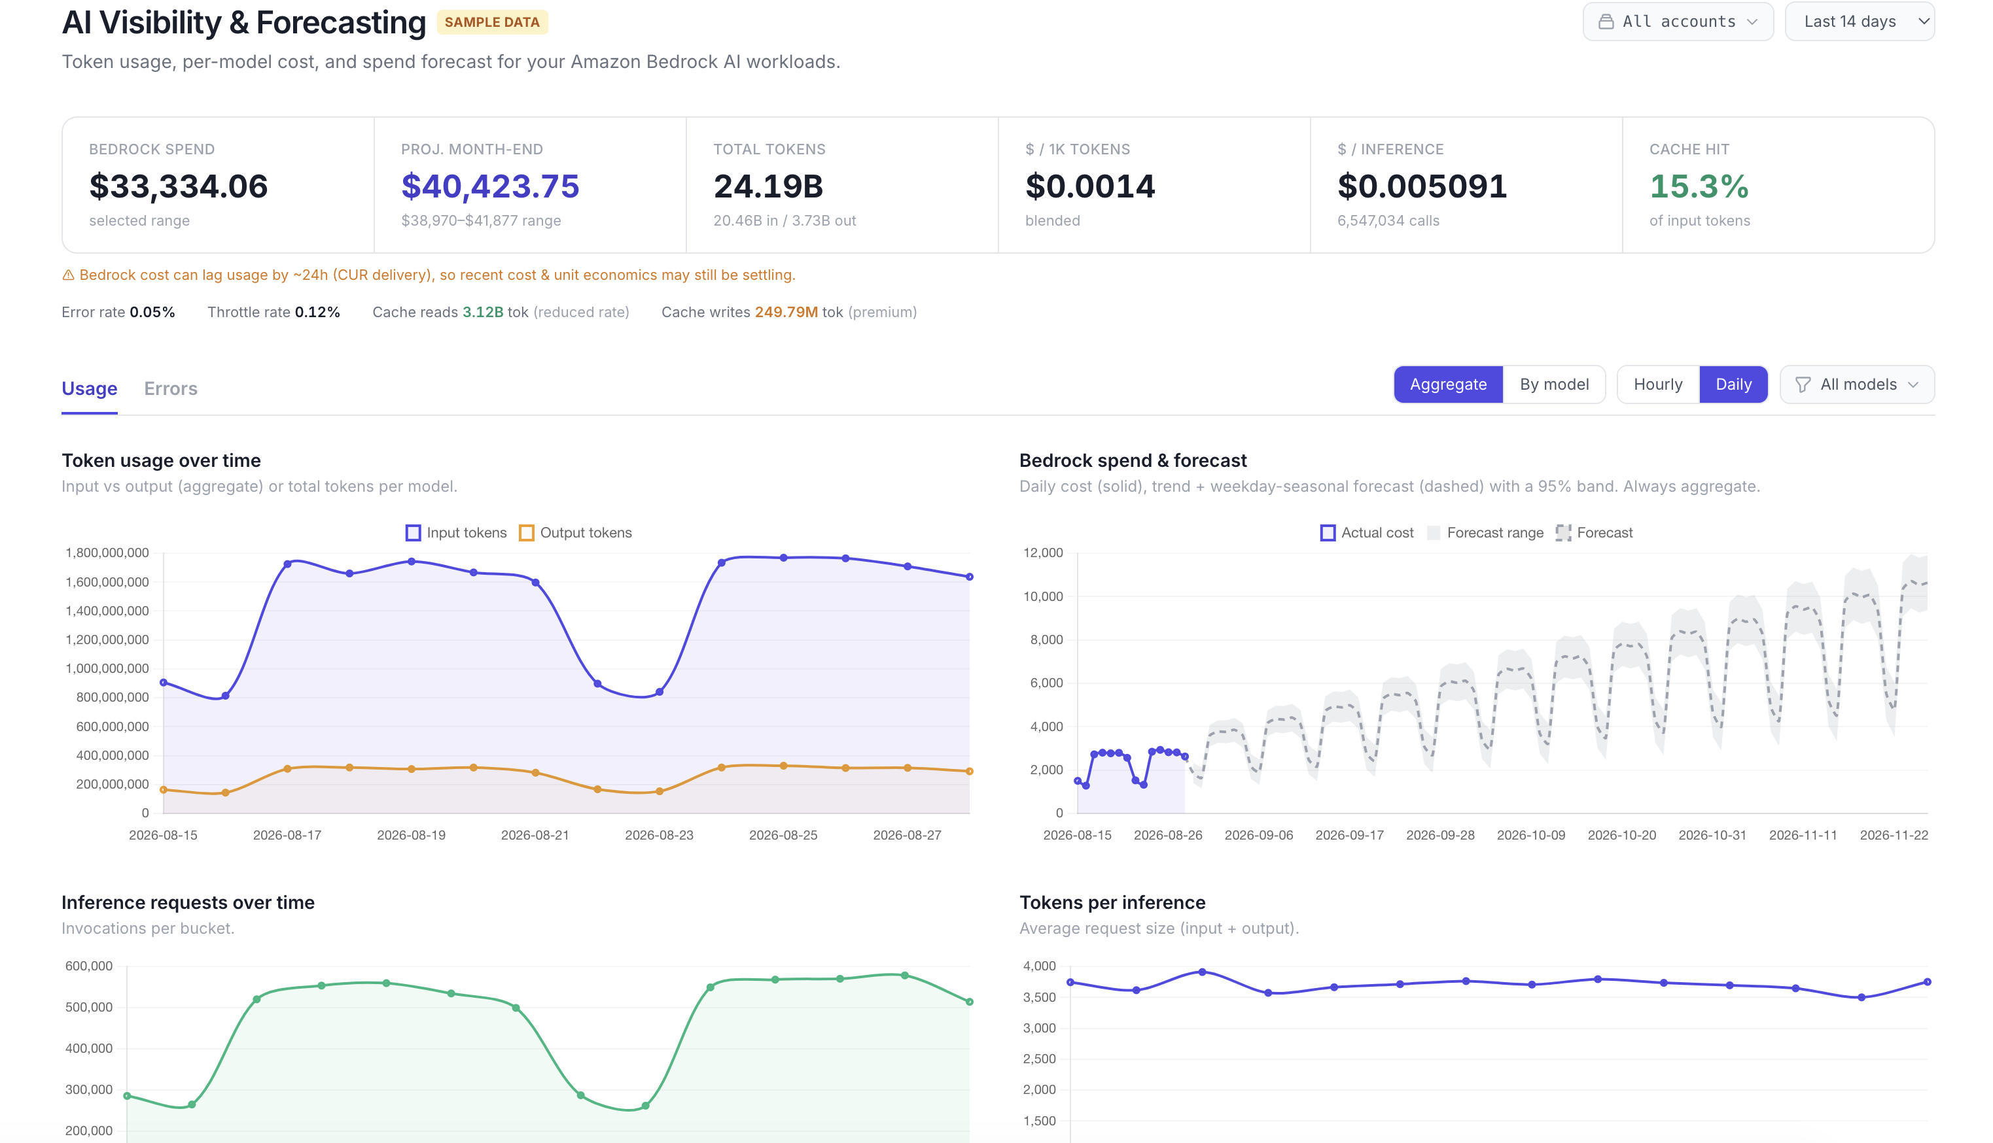Switch granularity to Daily
Image resolution: width=1993 pixels, height=1143 pixels.
(1733, 384)
